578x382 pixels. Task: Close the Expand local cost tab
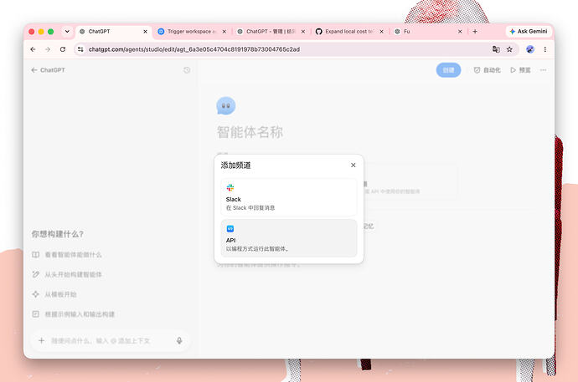(x=381, y=32)
